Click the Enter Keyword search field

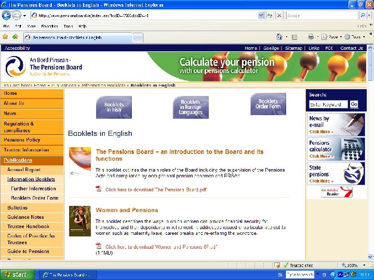328,104
